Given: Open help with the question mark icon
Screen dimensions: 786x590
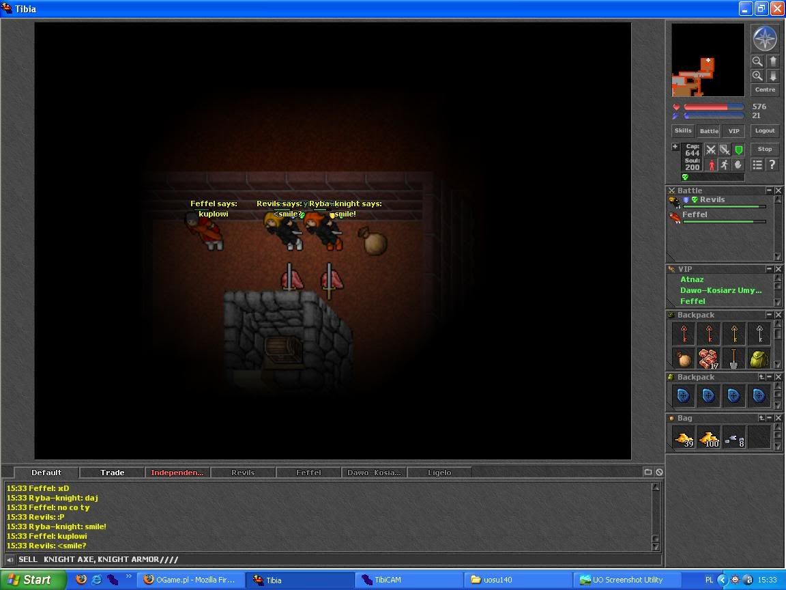Looking at the screenshot, I should tap(772, 165).
